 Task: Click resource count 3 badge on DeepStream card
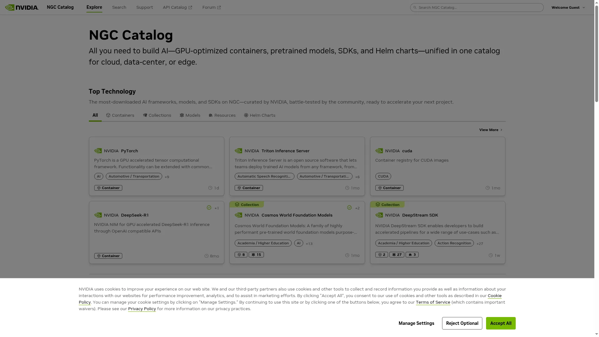coord(412,255)
